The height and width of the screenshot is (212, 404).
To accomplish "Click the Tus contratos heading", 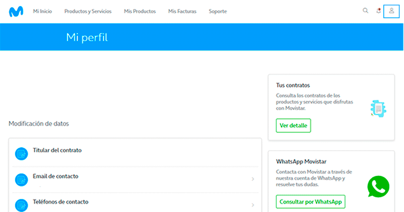I will 293,85.
